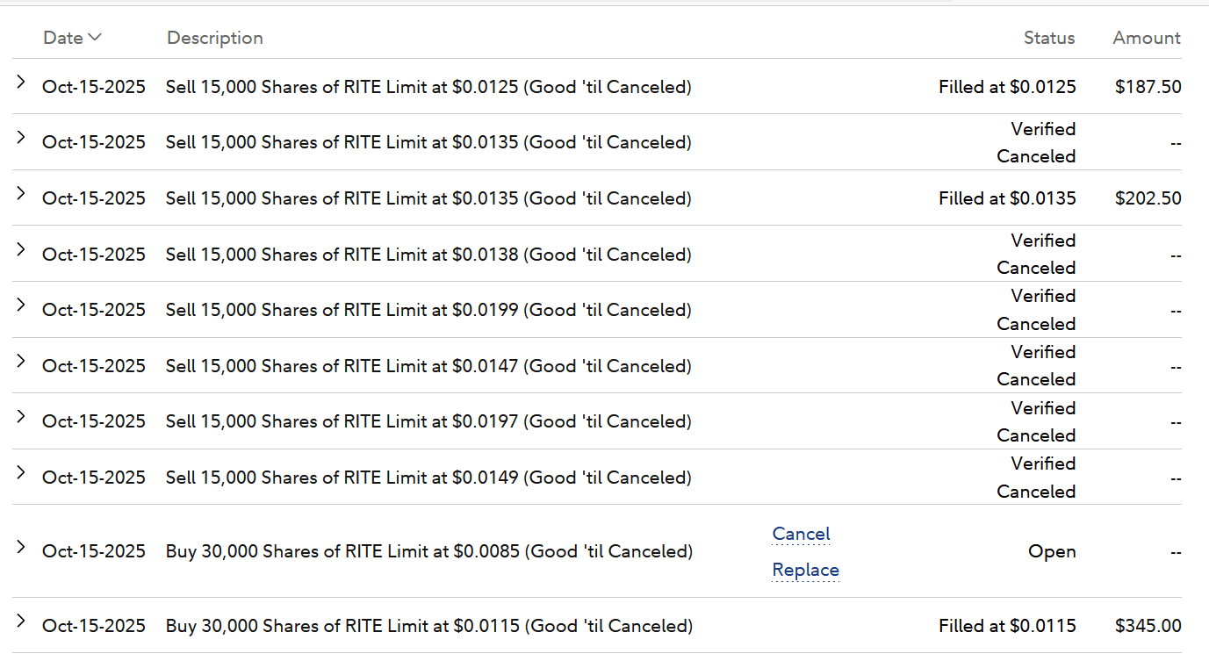Click the Status column header
This screenshot has width=1209, height=661.
pos(1048,38)
